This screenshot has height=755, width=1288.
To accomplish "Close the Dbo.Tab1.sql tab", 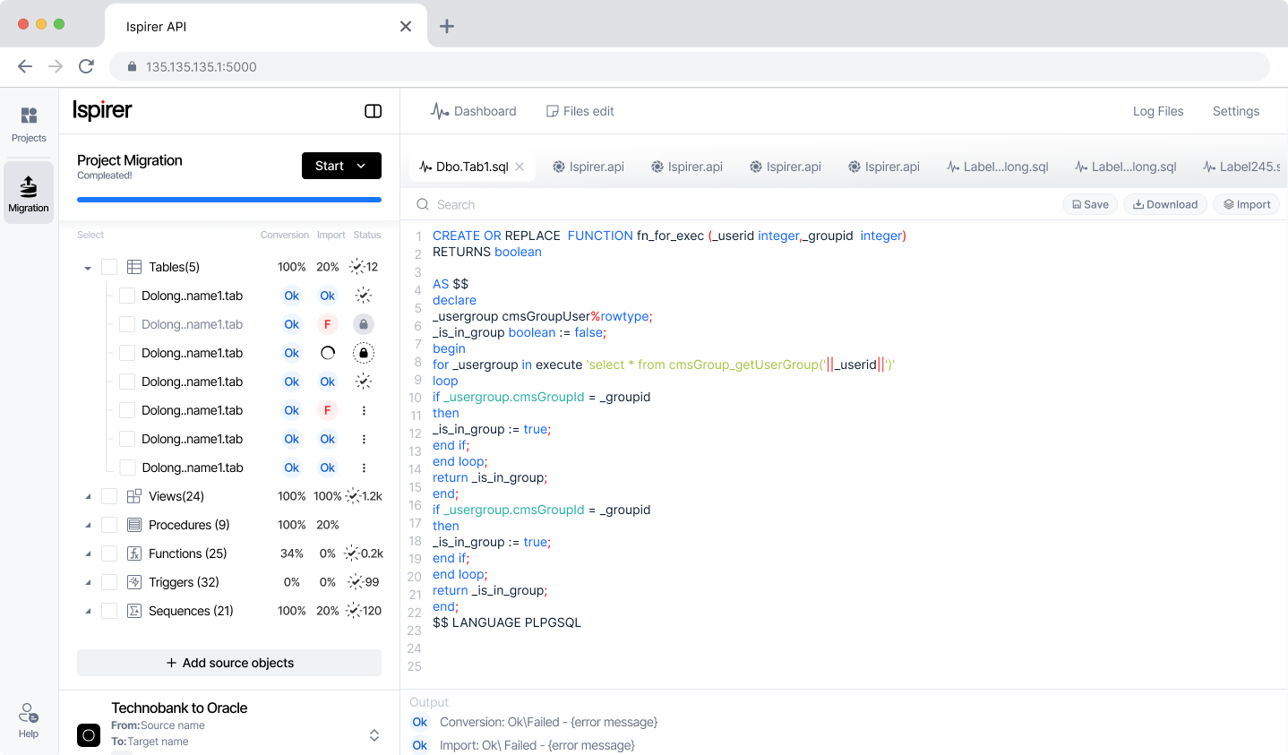I will 519,167.
